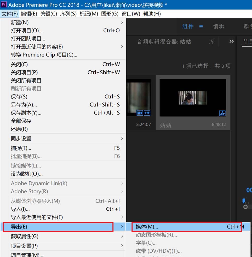Click the 1 项已选择，共 3 项 status text
The width and height of the screenshot is (252, 257).
207,66
